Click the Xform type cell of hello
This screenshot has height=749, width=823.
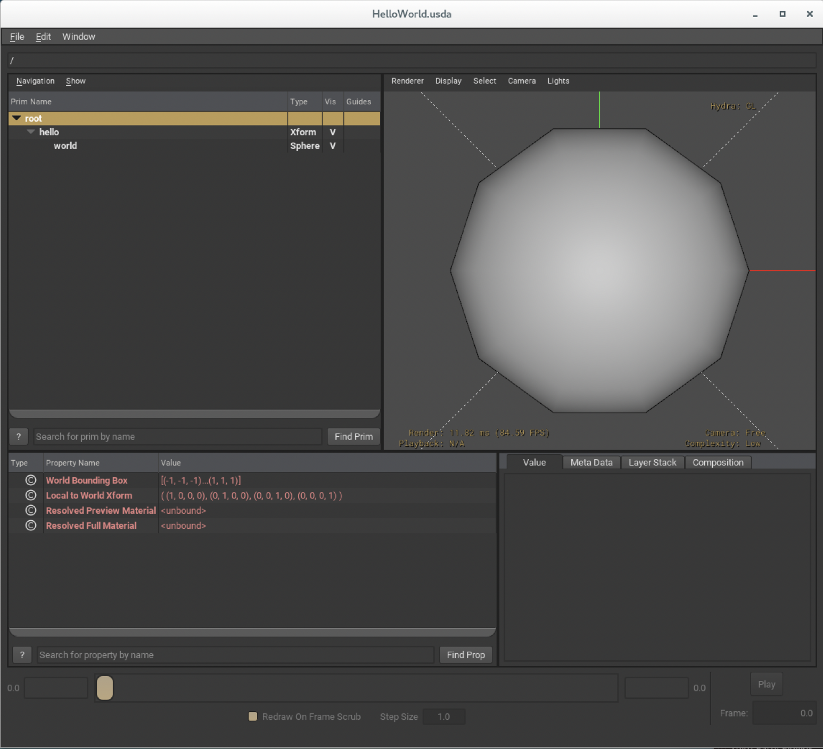[x=305, y=132]
